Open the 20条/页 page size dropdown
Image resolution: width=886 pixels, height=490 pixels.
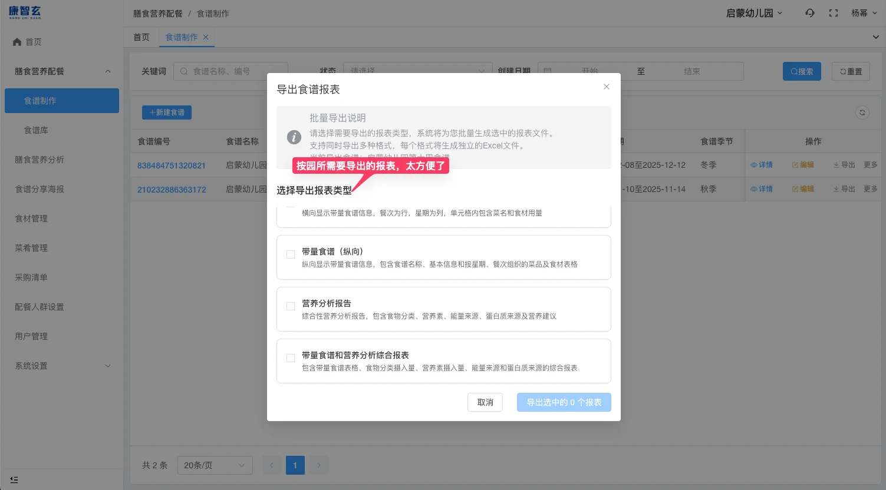pyautogui.click(x=215, y=465)
